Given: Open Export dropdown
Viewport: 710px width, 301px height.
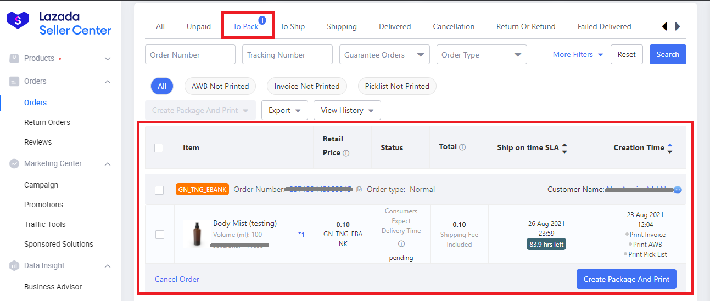Looking at the screenshot, I should (x=284, y=110).
